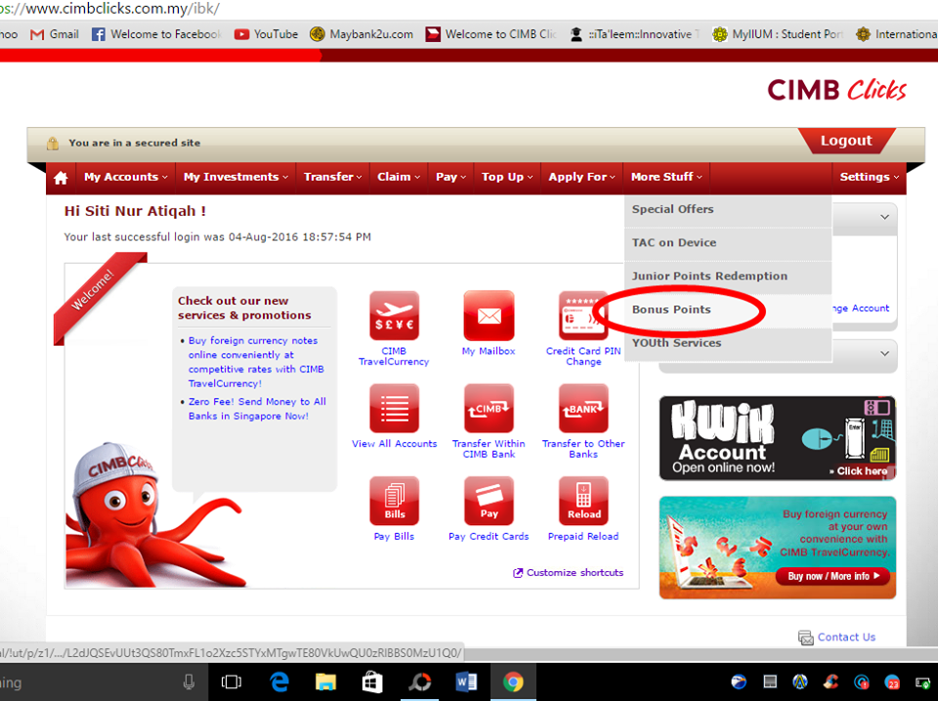938x701 pixels.
Task: Expand the My Accounts menu
Action: 126,177
